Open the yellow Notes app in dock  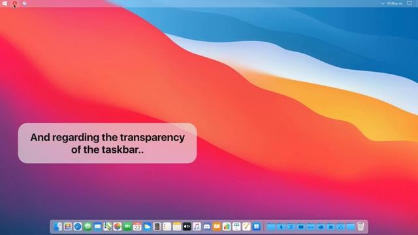point(177,227)
